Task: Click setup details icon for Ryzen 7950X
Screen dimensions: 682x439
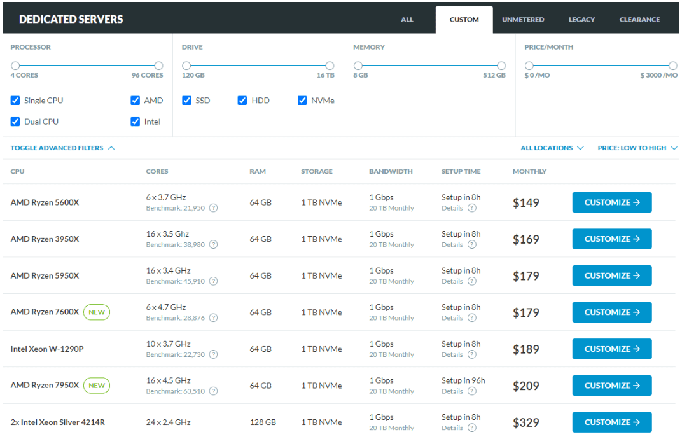Action: [x=472, y=391]
